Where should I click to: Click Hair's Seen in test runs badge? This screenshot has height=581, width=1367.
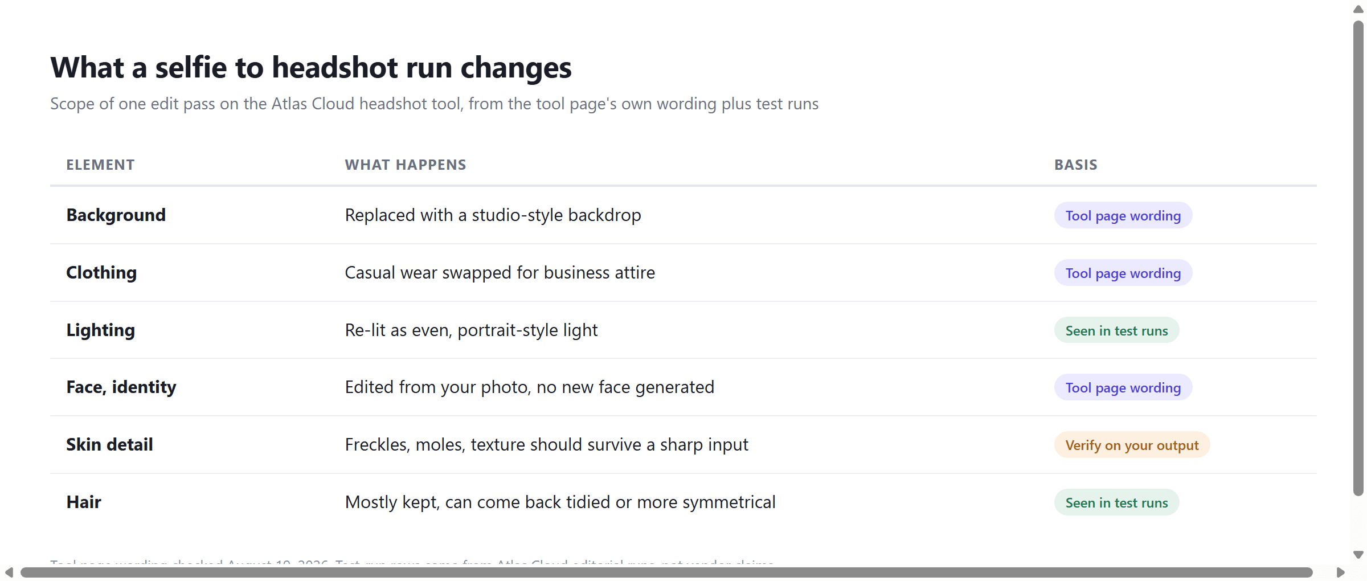tap(1116, 502)
